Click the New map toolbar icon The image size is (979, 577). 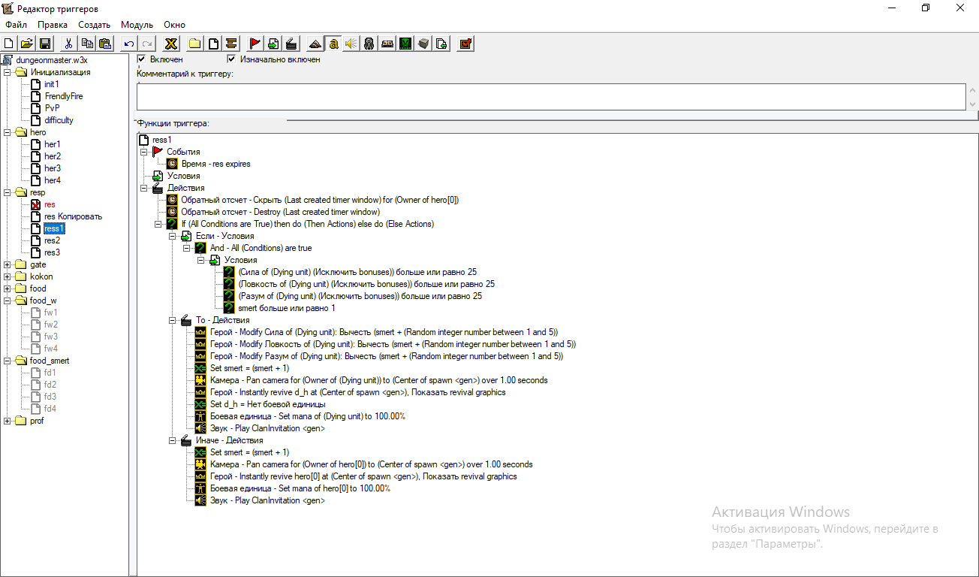[9, 44]
